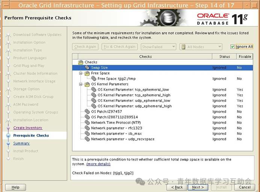The image size is (260, 192).
Task: Click the Cancel button
Action: [245, 188]
